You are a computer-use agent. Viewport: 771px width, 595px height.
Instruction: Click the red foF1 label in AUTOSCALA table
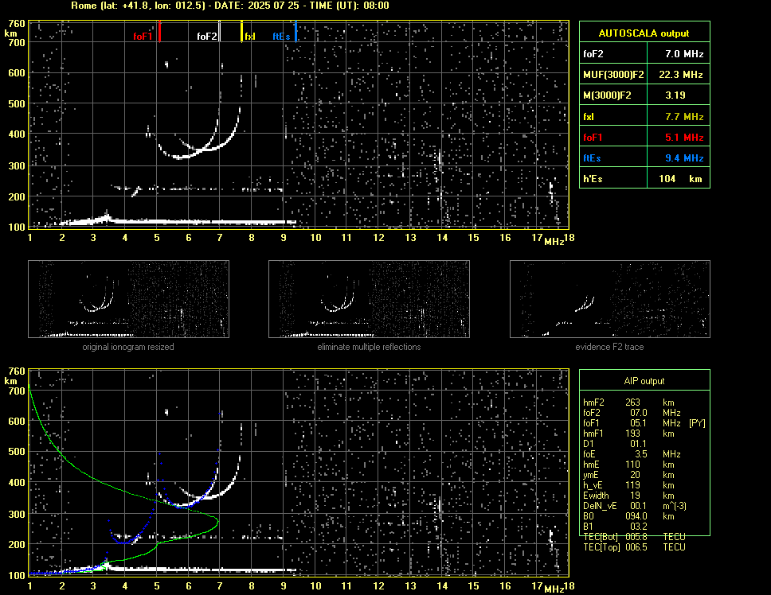coord(593,138)
